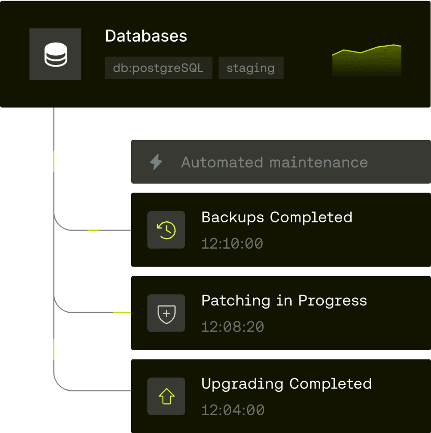The width and height of the screenshot is (431, 433).
Task: Click the timestamp 12:04:00 on Upgrading Completed
Action: (x=233, y=410)
